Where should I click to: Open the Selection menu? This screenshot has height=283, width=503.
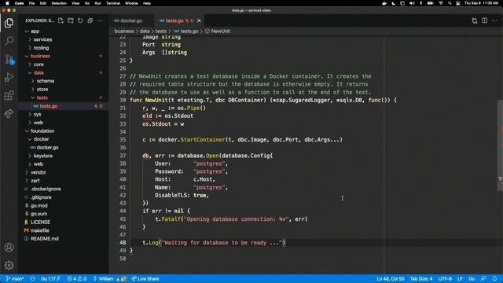pyautogui.click(x=59, y=3)
